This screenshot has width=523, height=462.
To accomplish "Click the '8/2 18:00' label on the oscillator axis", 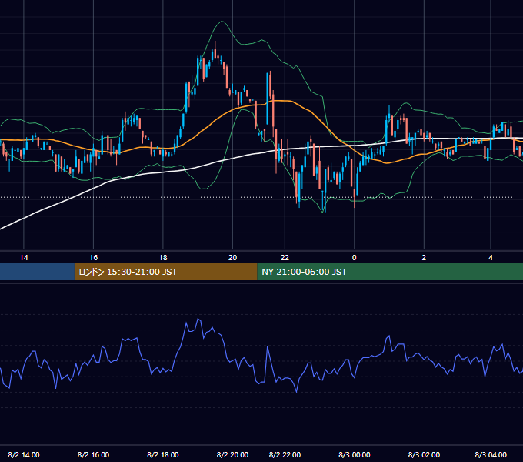I will pyautogui.click(x=163, y=454).
